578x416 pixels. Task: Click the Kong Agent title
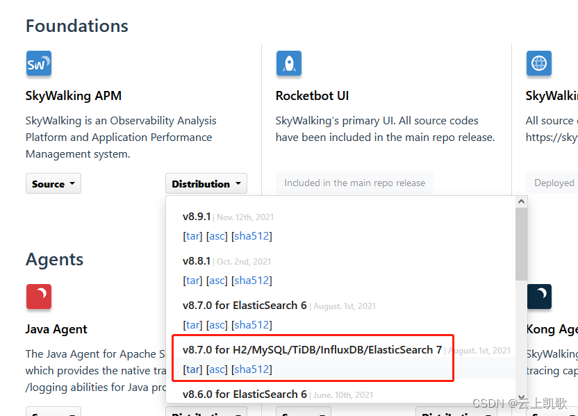[552, 329]
